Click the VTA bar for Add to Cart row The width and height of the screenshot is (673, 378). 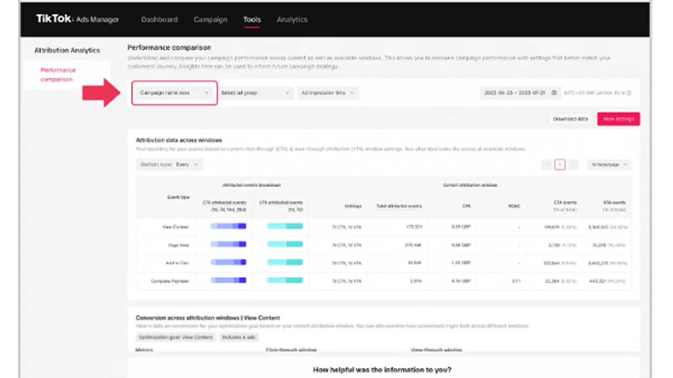tap(285, 262)
